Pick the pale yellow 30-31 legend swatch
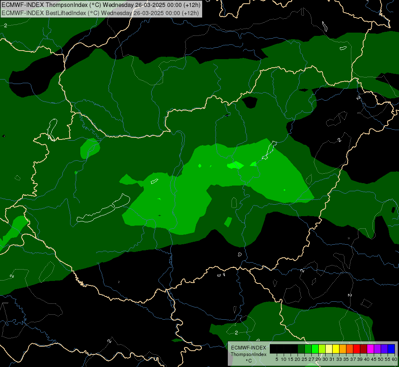The image size is (399, 367). [329, 349]
